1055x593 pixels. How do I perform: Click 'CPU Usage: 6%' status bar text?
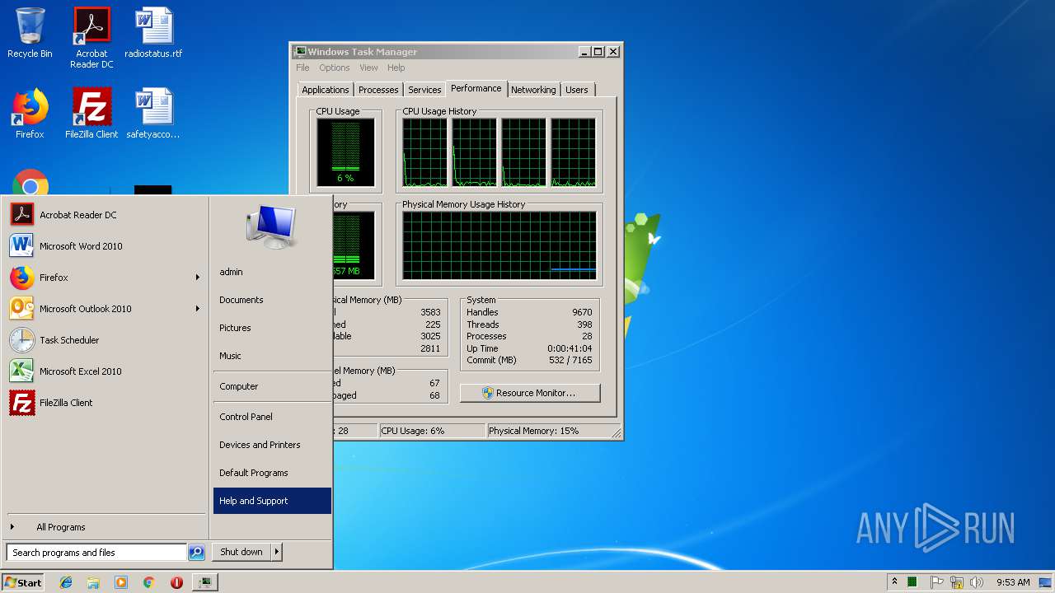click(x=413, y=431)
